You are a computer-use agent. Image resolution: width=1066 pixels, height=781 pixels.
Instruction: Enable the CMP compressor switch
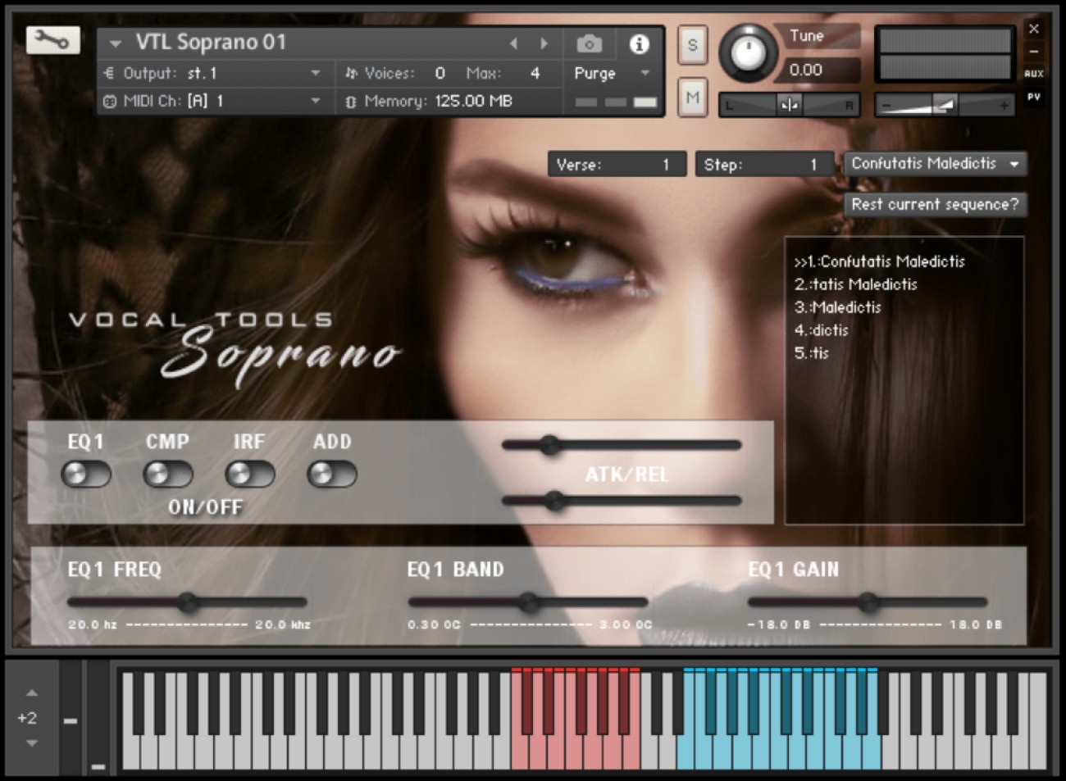point(167,474)
